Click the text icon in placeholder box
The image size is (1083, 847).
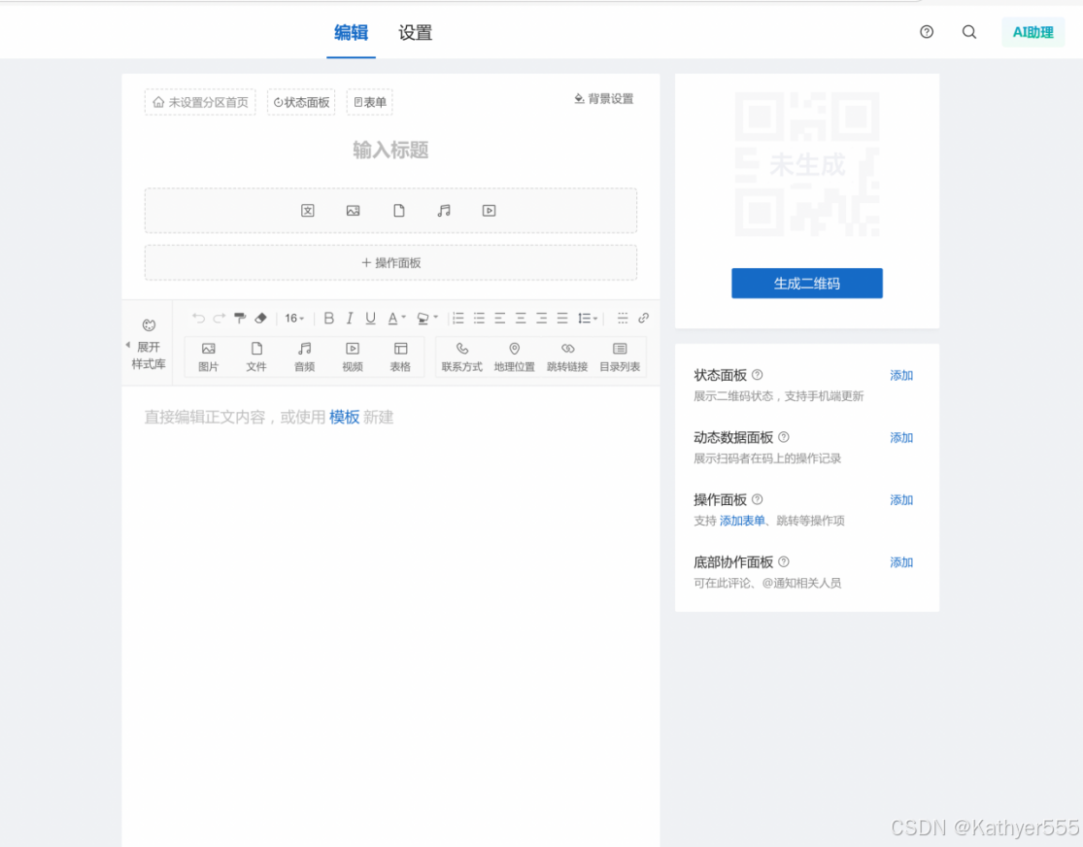308,211
